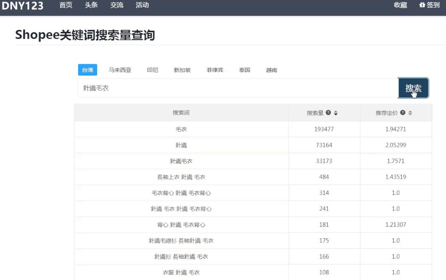446x280 pixels.
Task: Open 活动 in top navigation
Action: click(x=142, y=5)
